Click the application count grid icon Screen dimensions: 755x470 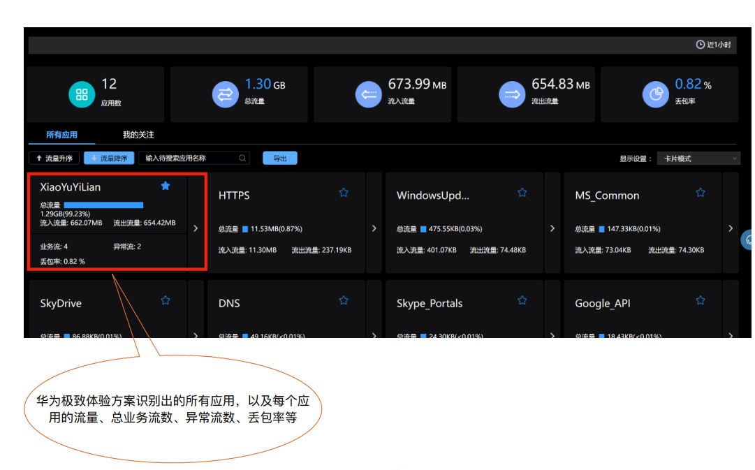pyautogui.click(x=82, y=94)
